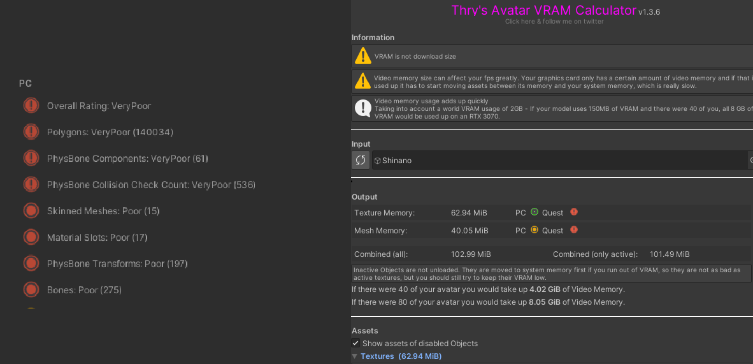This screenshot has width=753, height=364.
Task: Click the Bones Poor rating icon
Action: (x=31, y=289)
